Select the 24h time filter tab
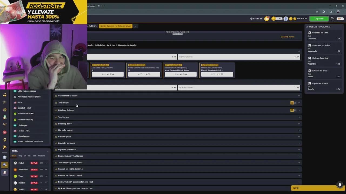The image size is (346, 194). (x=34, y=156)
